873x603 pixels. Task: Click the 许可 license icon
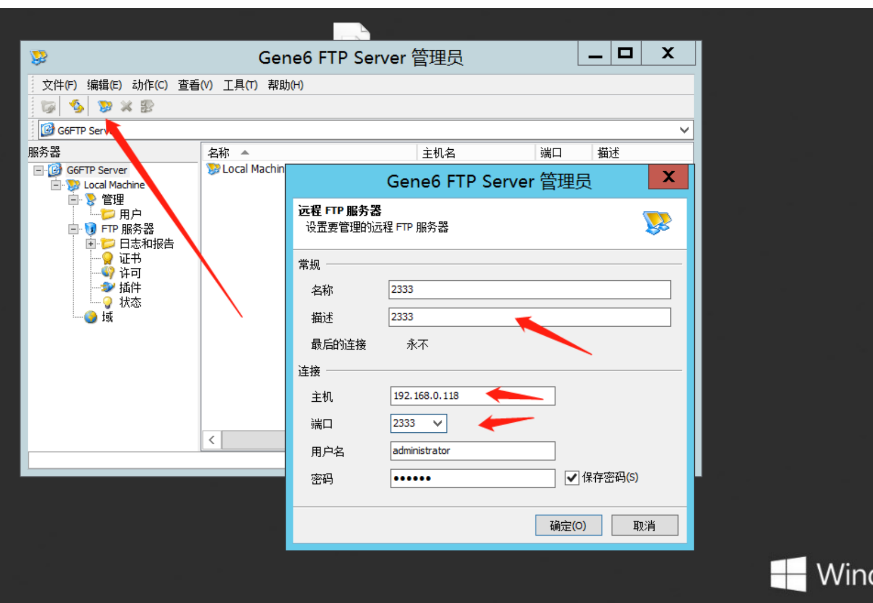107,272
